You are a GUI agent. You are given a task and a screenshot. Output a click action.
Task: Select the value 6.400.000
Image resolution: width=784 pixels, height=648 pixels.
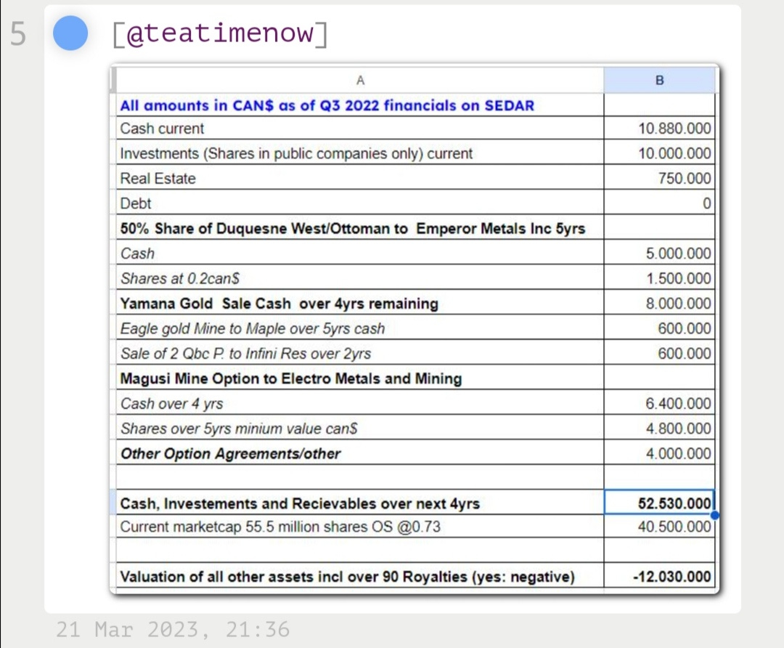(679, 404)
